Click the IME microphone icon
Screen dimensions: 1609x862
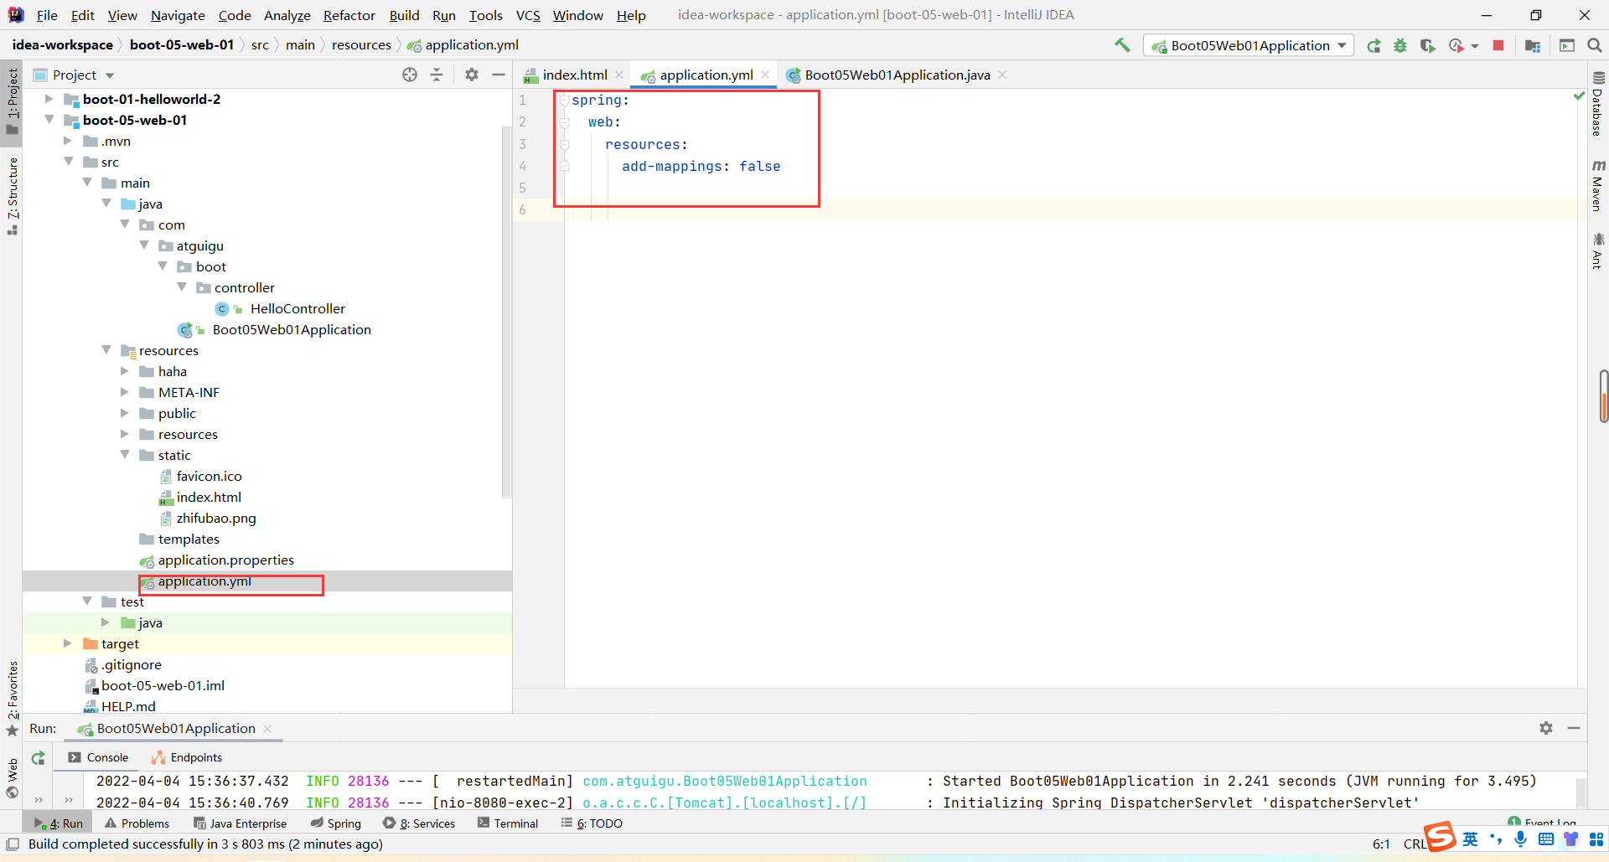1521,839
